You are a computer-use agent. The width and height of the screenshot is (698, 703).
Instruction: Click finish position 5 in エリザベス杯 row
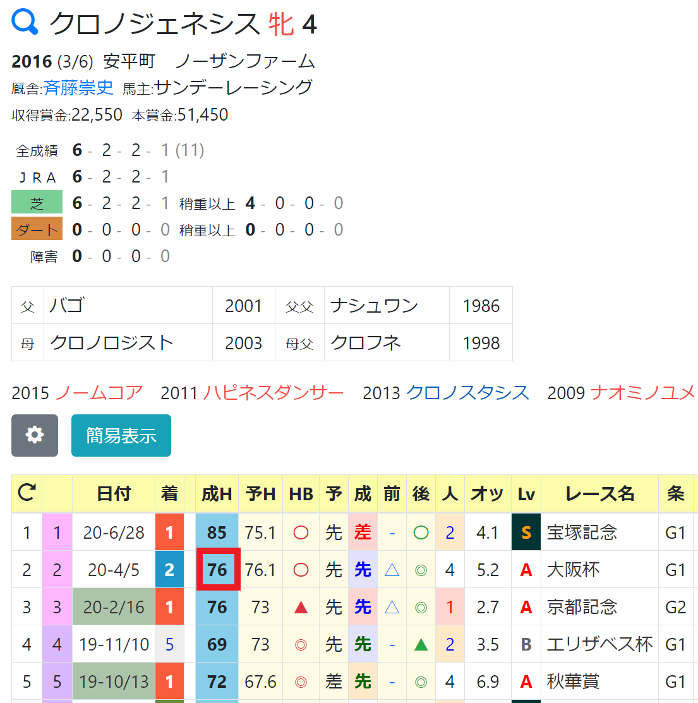pyautogui.click(x=169, y=644)
